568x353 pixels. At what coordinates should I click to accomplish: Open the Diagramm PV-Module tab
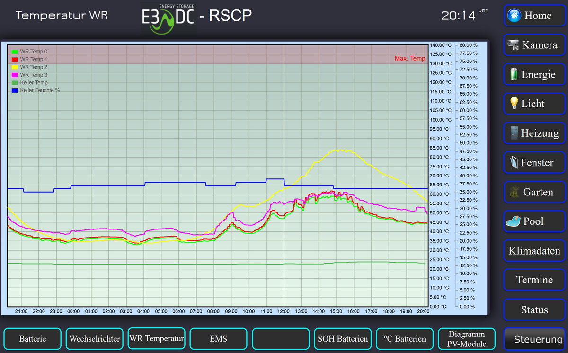tap(467, 339)
